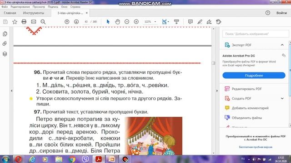Open the Файл menu
Screen dimensions: 291x163
(x=5, y=7)
